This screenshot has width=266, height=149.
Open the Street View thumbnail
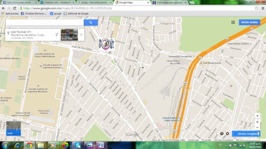click(x=69, y=35)
